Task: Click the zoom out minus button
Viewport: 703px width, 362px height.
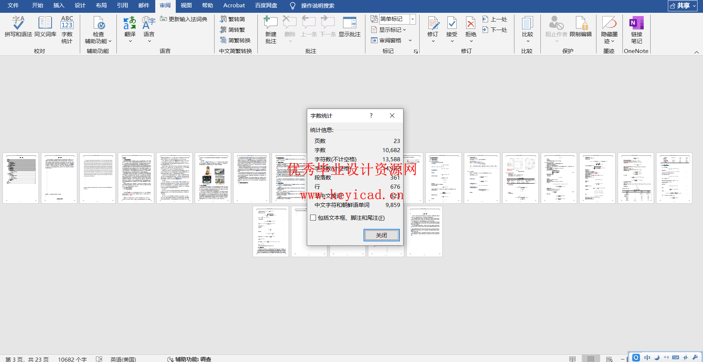Action: 622,359
